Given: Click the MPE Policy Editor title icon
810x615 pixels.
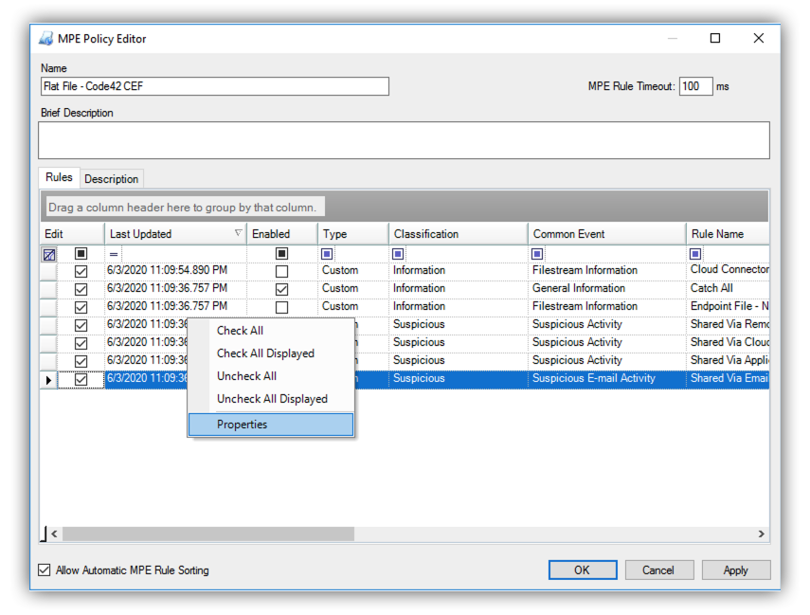Looking at the screenshot, I should [x=45, y=39].
